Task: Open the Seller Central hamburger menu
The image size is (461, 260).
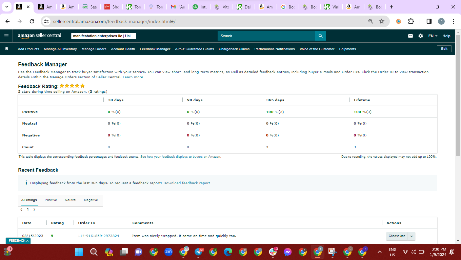Action: 6,36
